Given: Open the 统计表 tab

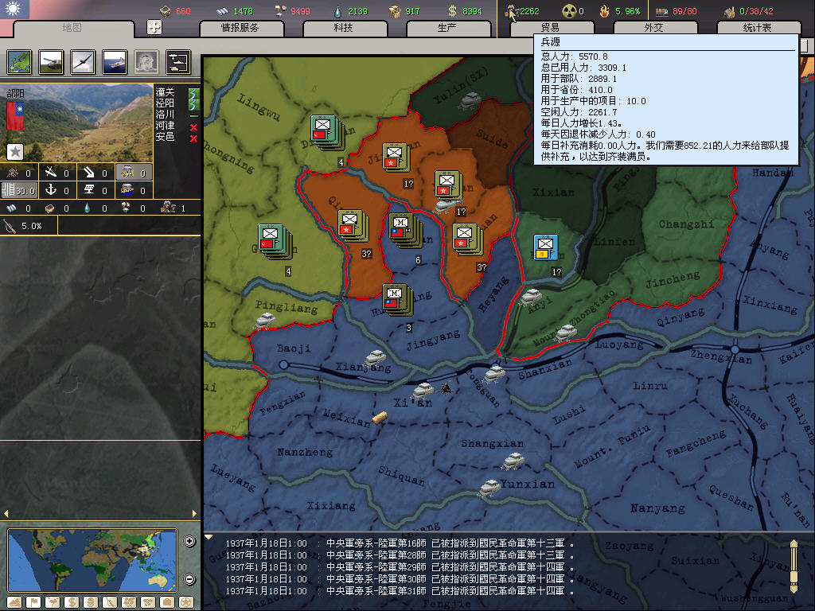Looking at the screenshot, I should point(758,28).
